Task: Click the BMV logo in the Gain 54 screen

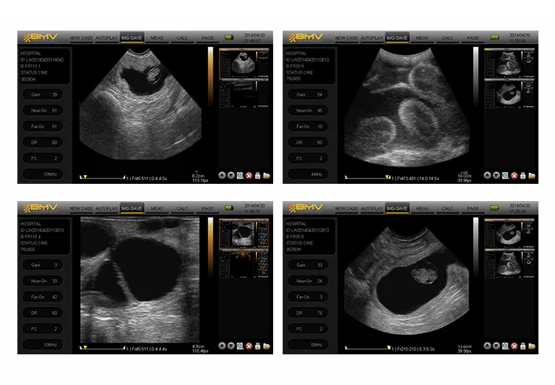Action: (x=305, y=38)
